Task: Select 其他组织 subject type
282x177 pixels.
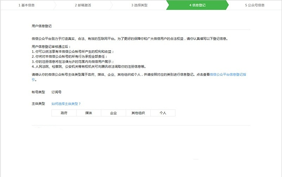Action: (x=138, y=113)
